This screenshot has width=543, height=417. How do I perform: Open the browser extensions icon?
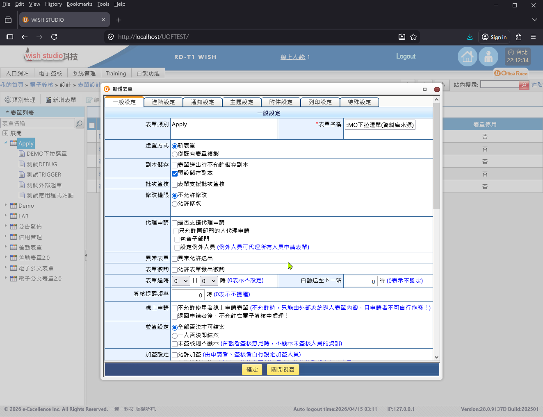(x=518, y=37)
